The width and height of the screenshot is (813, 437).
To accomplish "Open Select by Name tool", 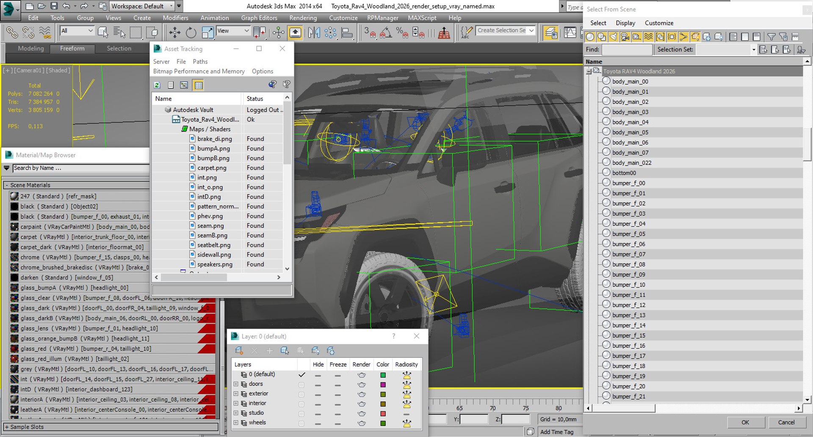I will 119,33.
